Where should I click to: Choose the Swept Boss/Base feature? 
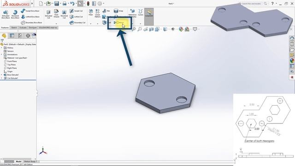30,11
